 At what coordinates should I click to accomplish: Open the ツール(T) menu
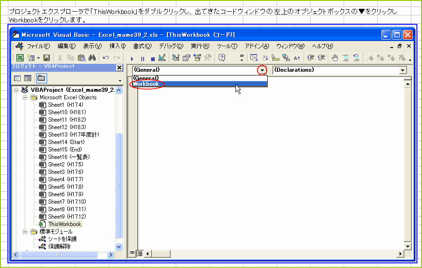227,46
